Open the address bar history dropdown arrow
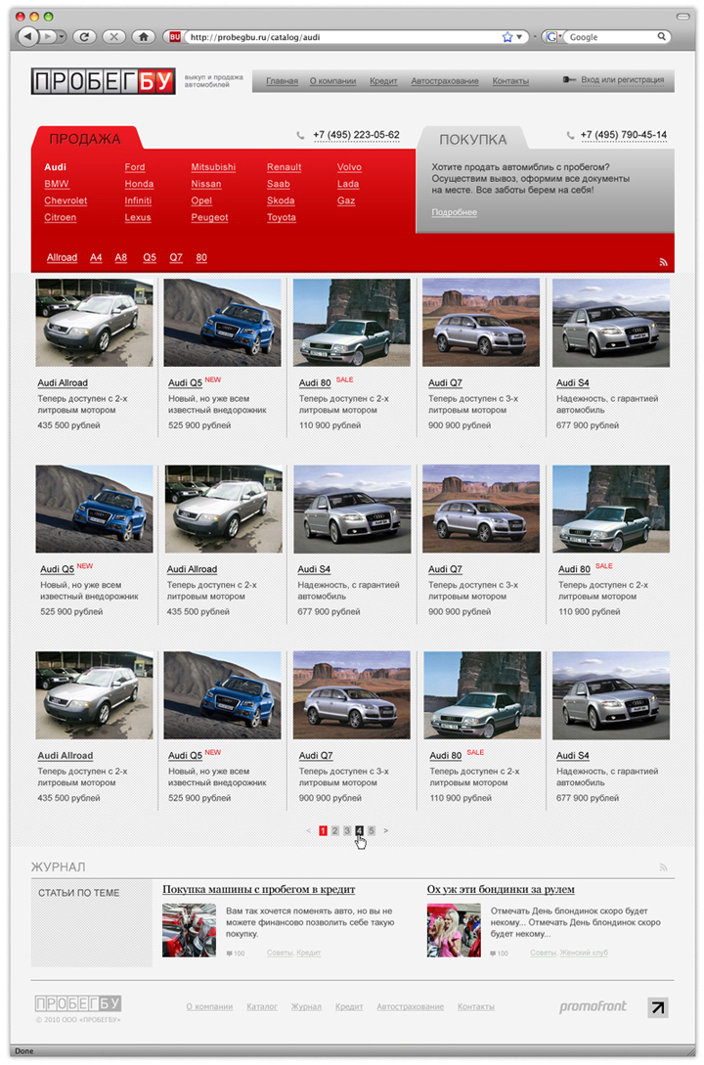 coord(519,37)
